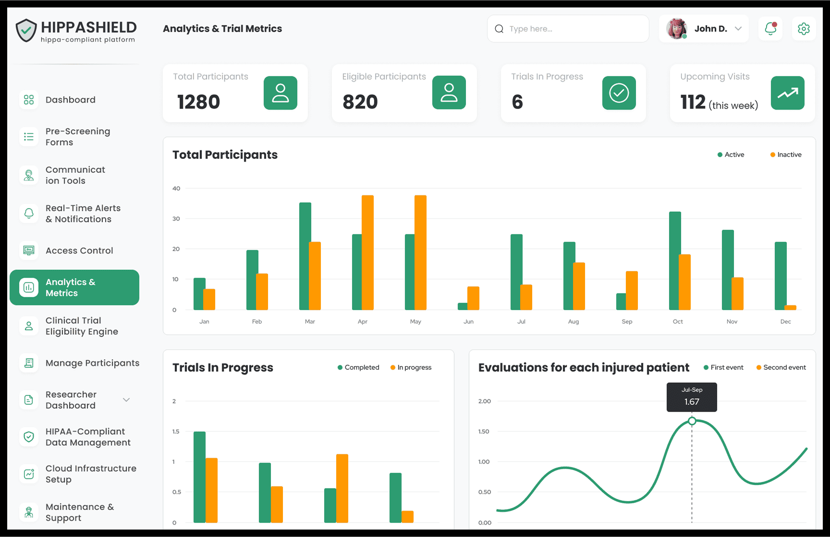830x537 pixels.
Task: Toggle the Inactive series in Total Participants legend
Action: point(786,155)
